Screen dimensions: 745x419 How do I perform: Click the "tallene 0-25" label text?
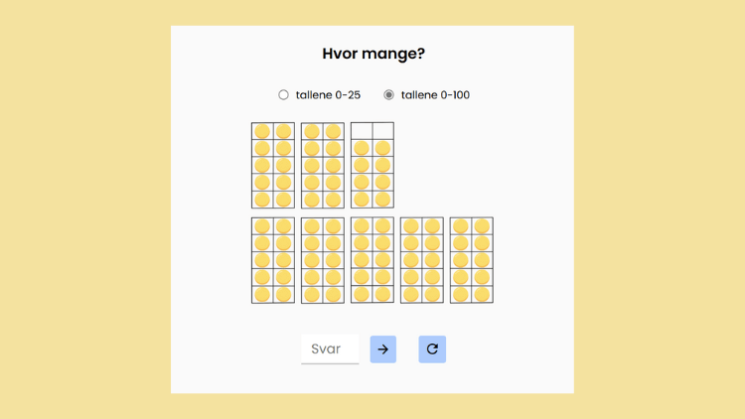click(x=328, y=95)
